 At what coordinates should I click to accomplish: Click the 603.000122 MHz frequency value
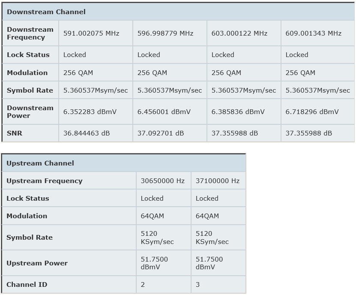pyautogui.click(x=239, y=33)
